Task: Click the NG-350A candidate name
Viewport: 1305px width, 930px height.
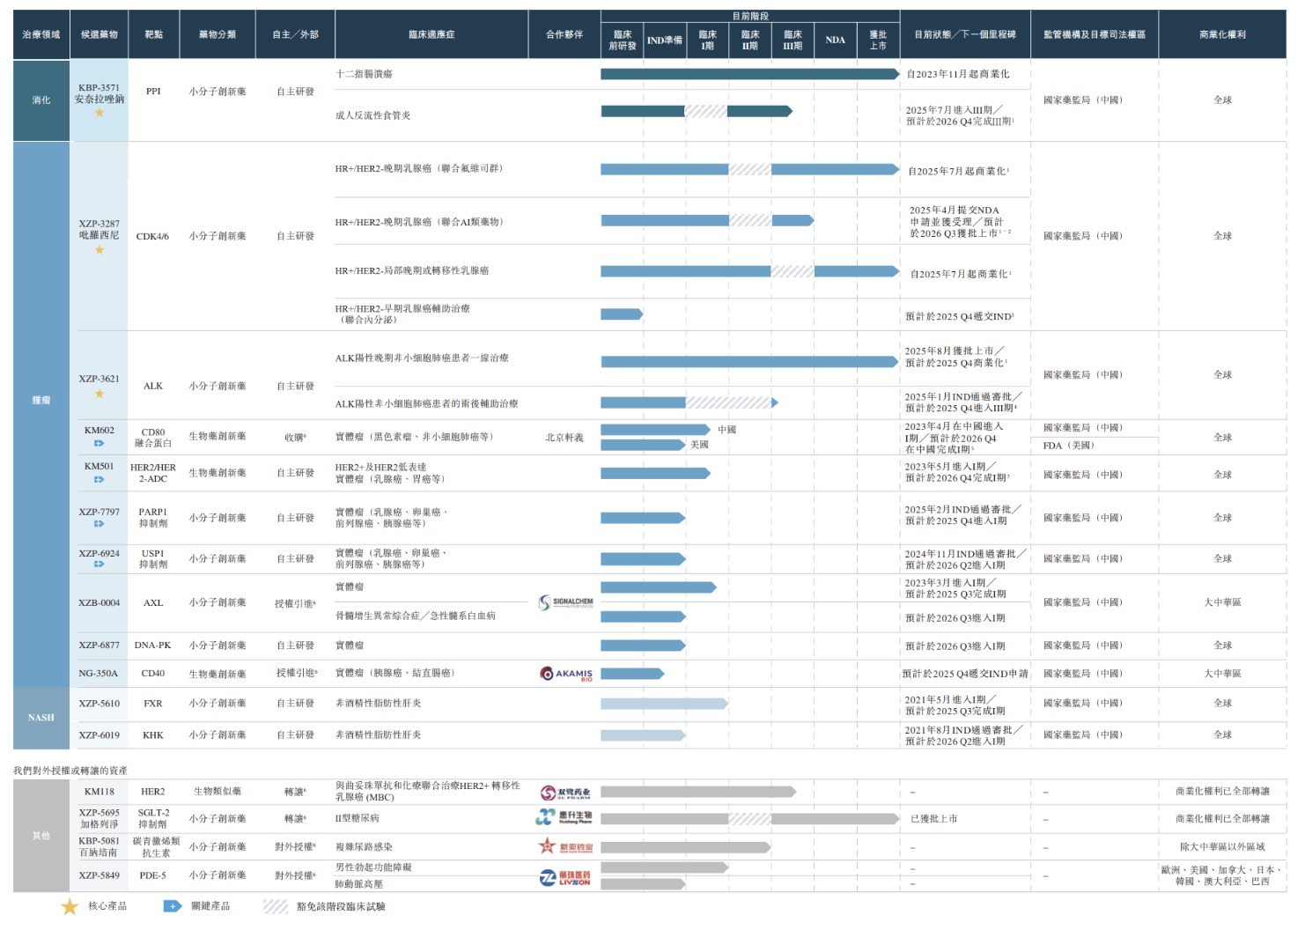Action: pyautogui.click(x=99, y=674)
